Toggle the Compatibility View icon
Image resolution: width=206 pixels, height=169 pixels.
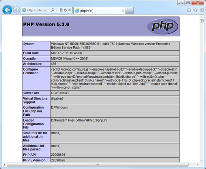point(61,10)
